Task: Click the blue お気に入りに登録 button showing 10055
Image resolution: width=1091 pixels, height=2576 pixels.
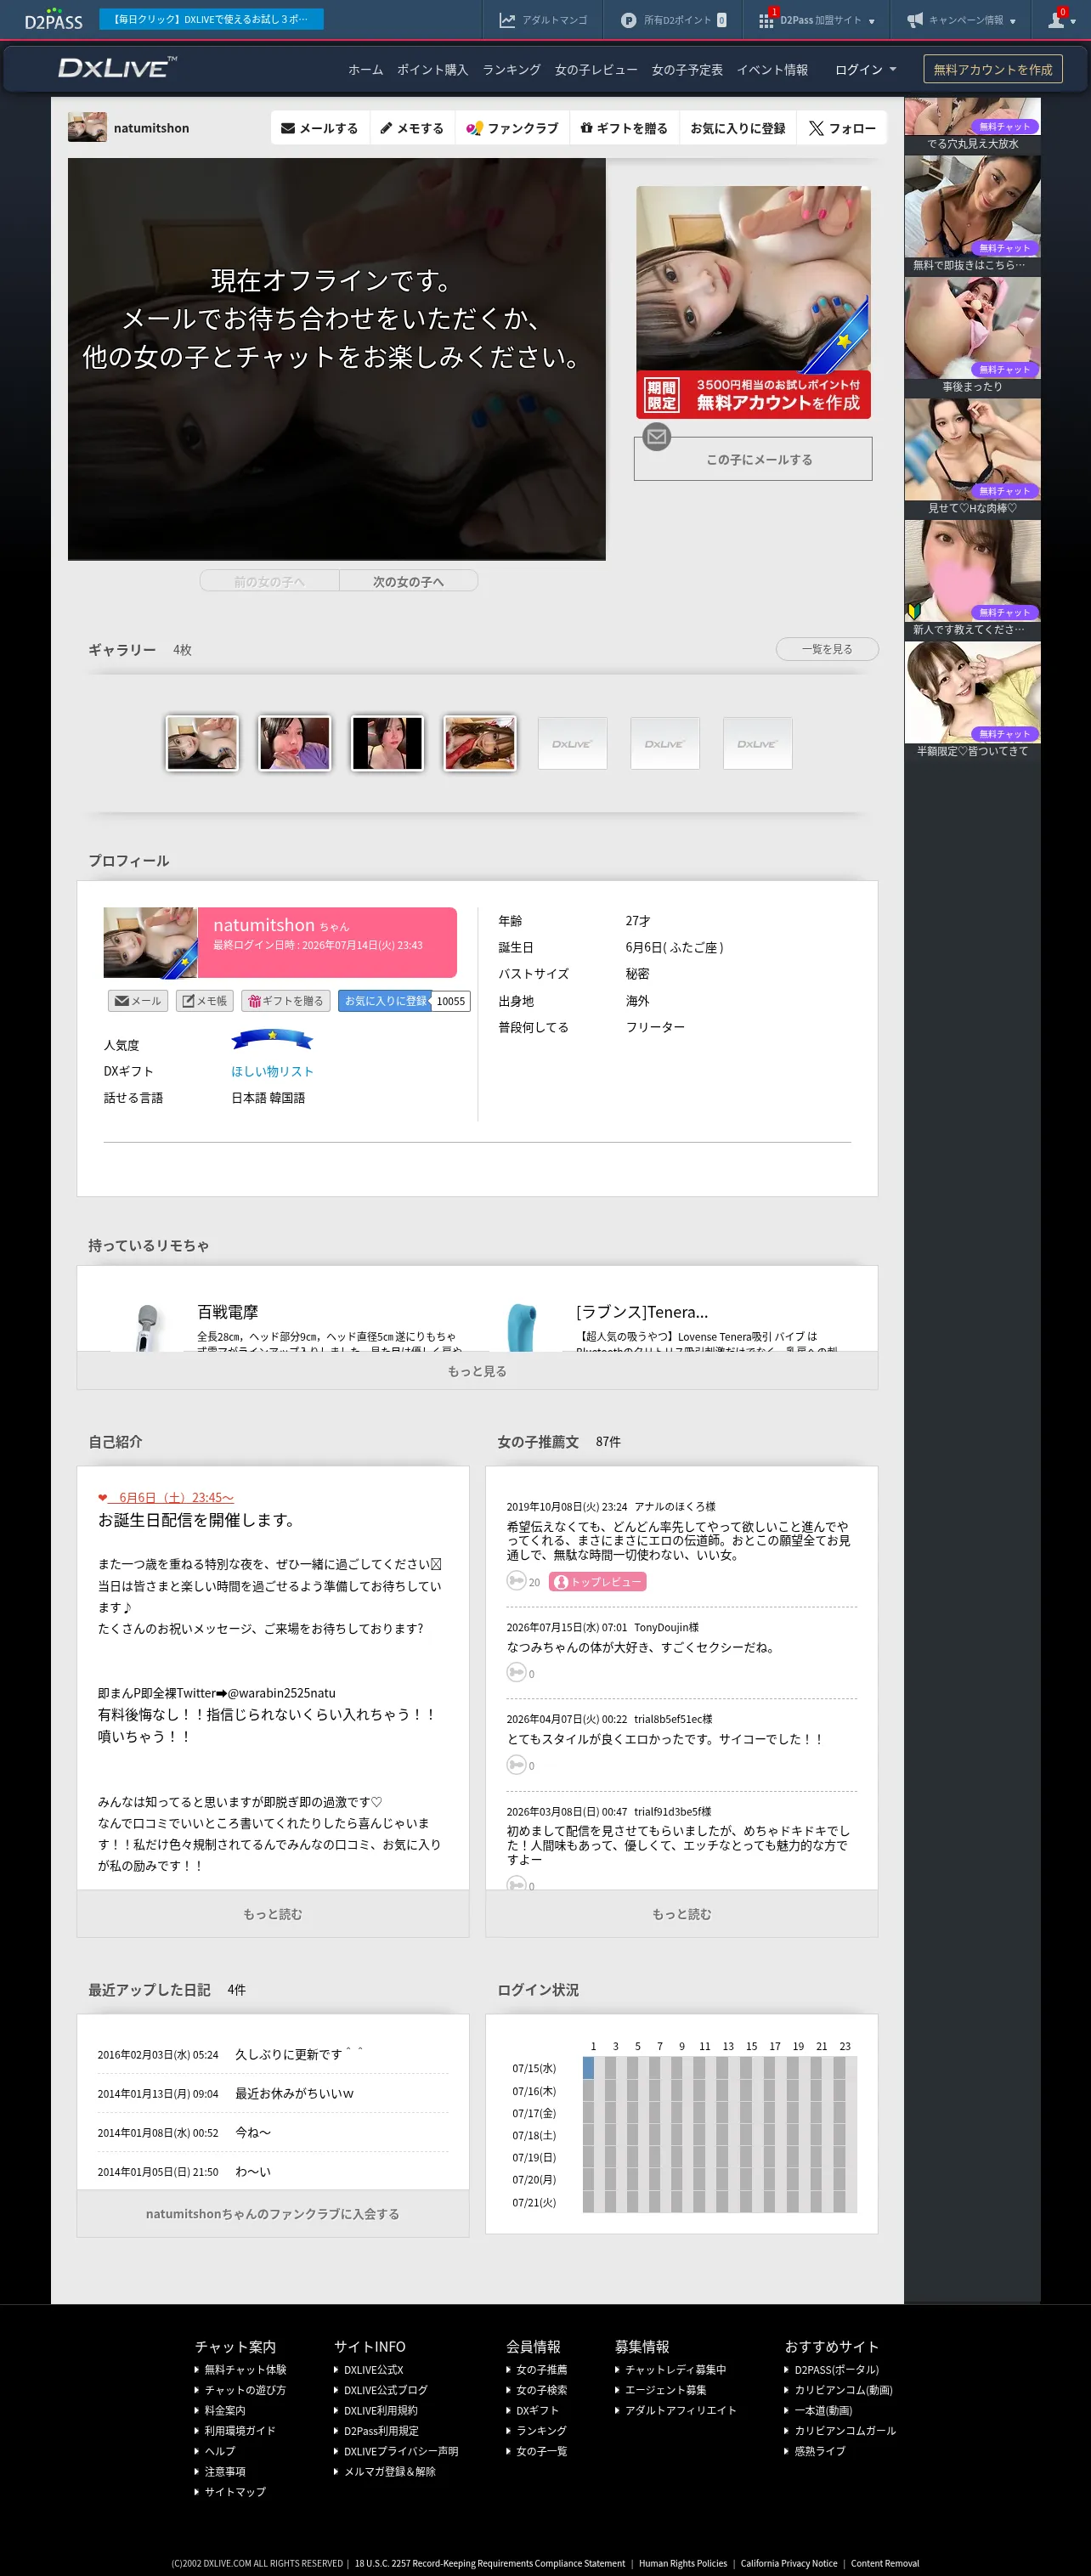Action: [404, 1001]
